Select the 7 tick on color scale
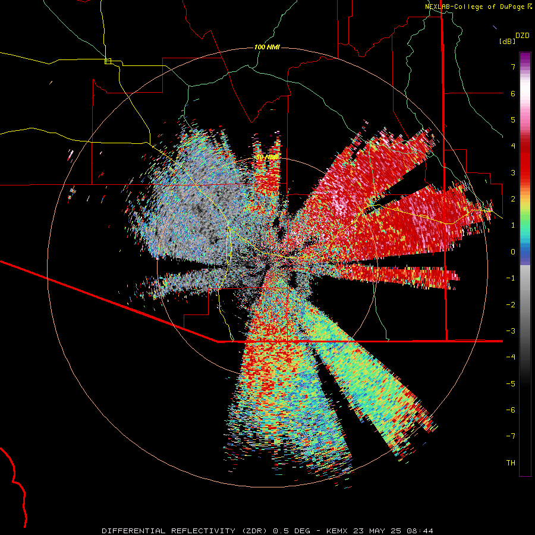 (513, 67)
